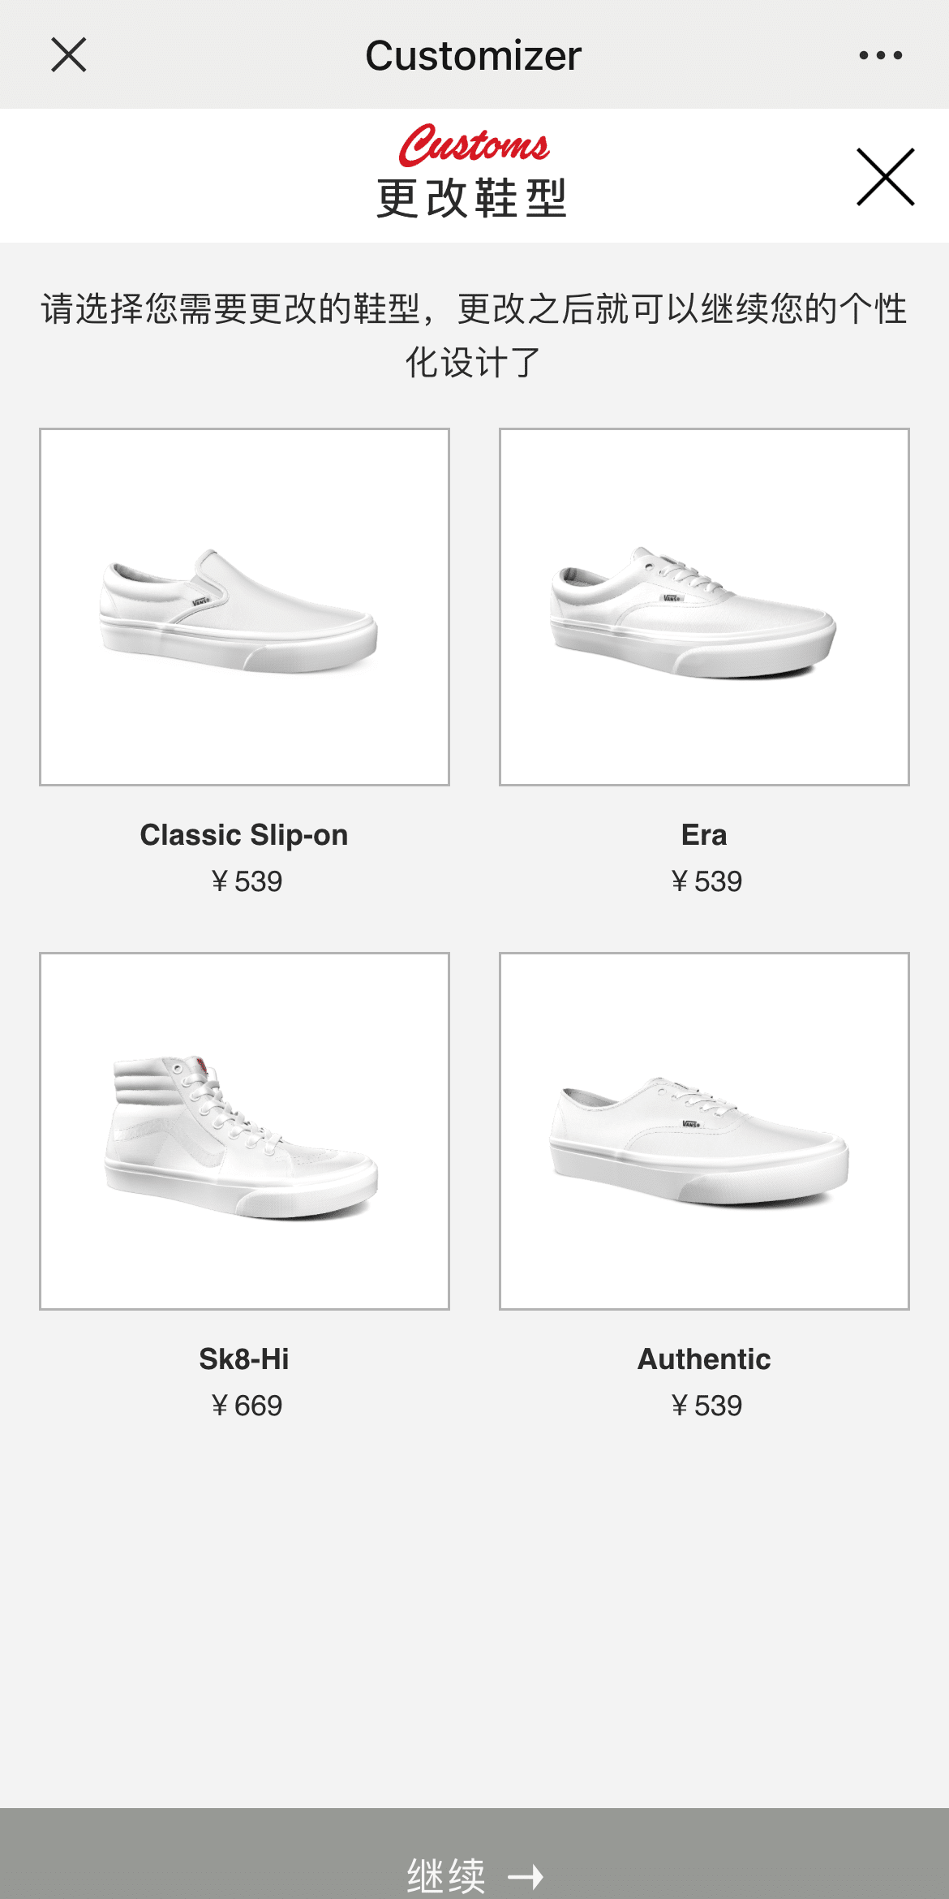Click the arrow icon beside 继续
Viewport: 949px width, 1899px height.
(x=526, y=1875)
